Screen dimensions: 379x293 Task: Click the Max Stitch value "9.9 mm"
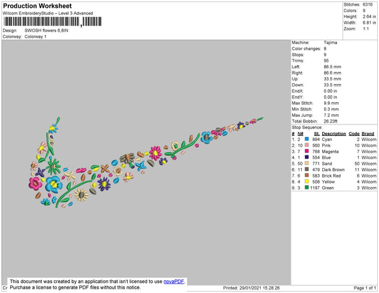pyautogui.click(x=332, y=103)
